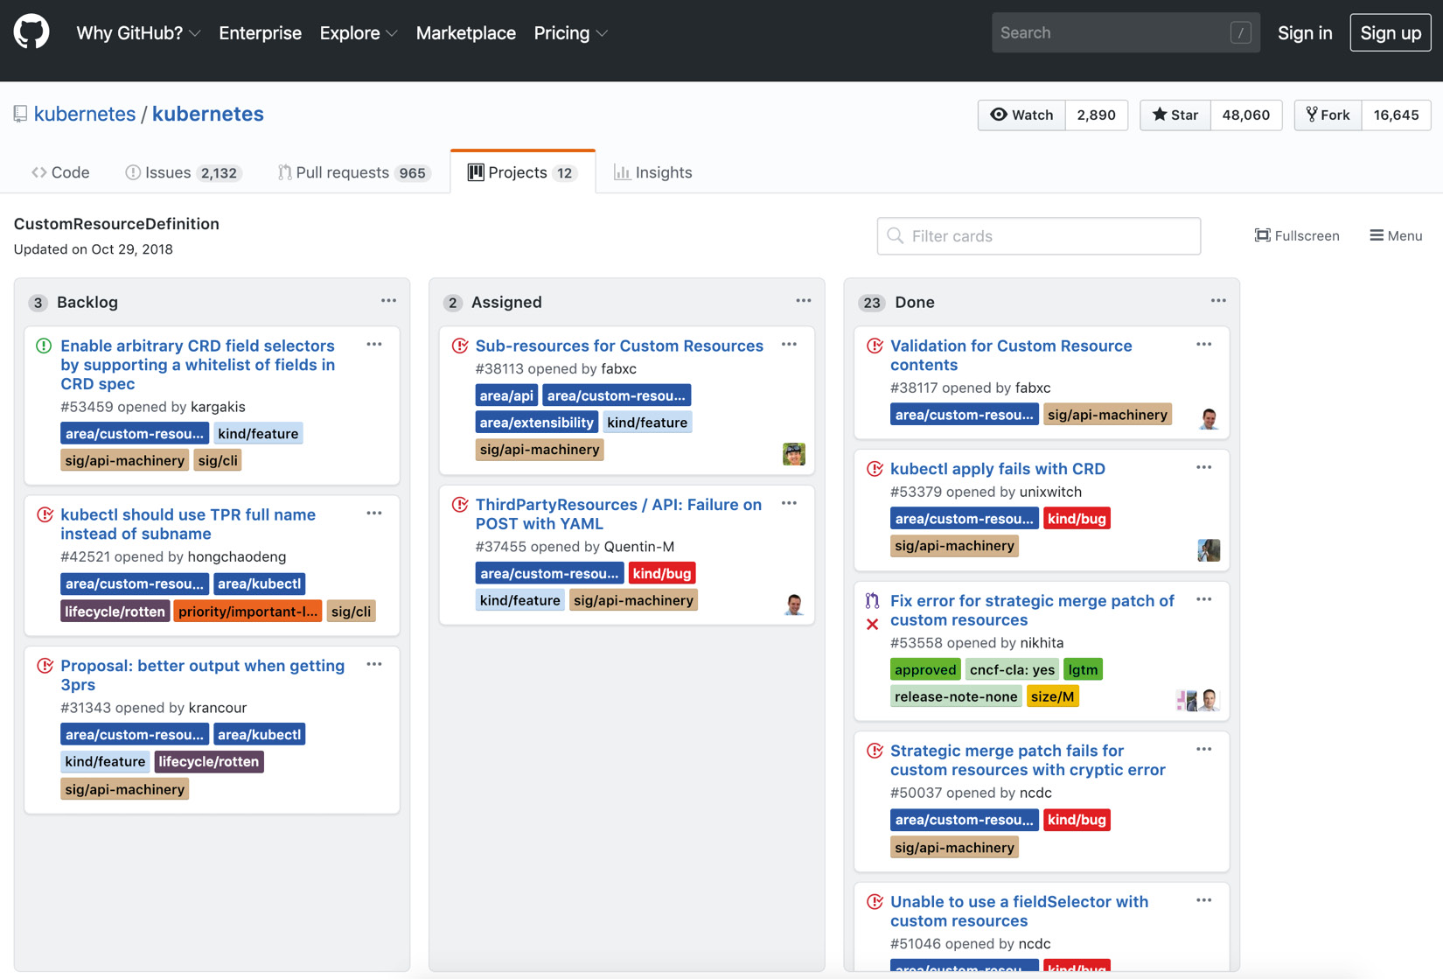The height and width of the screenshot is (979, 1443).
Task: Click the top Search input field
Action: (1126, 33)
